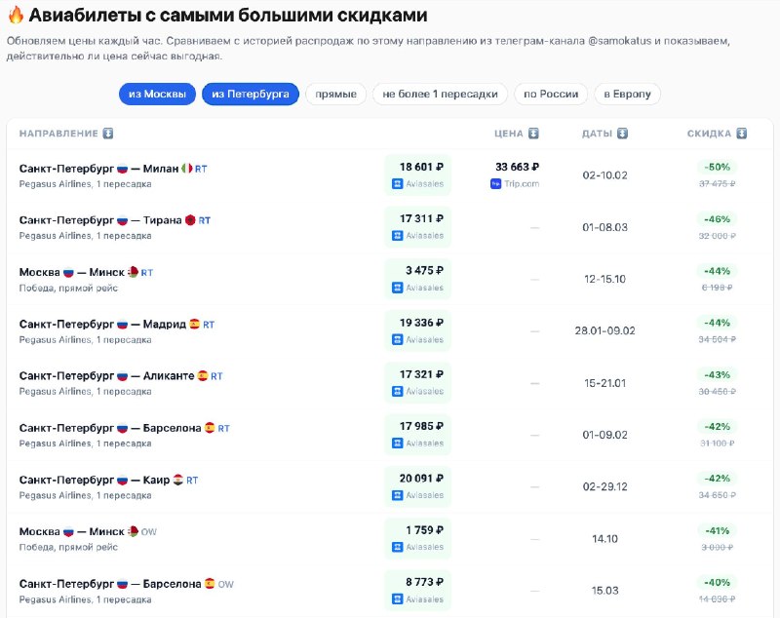Click the Egypt flag next to Каир
780x618 pixels.
coord(178,480)
